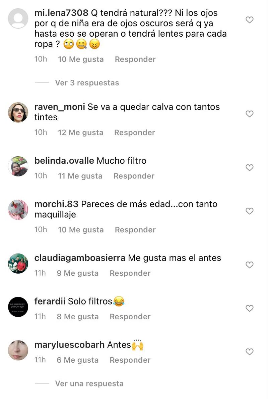
Task: Like maryluescobarh's 'Antes' comment
Action: tap(250, 352)
